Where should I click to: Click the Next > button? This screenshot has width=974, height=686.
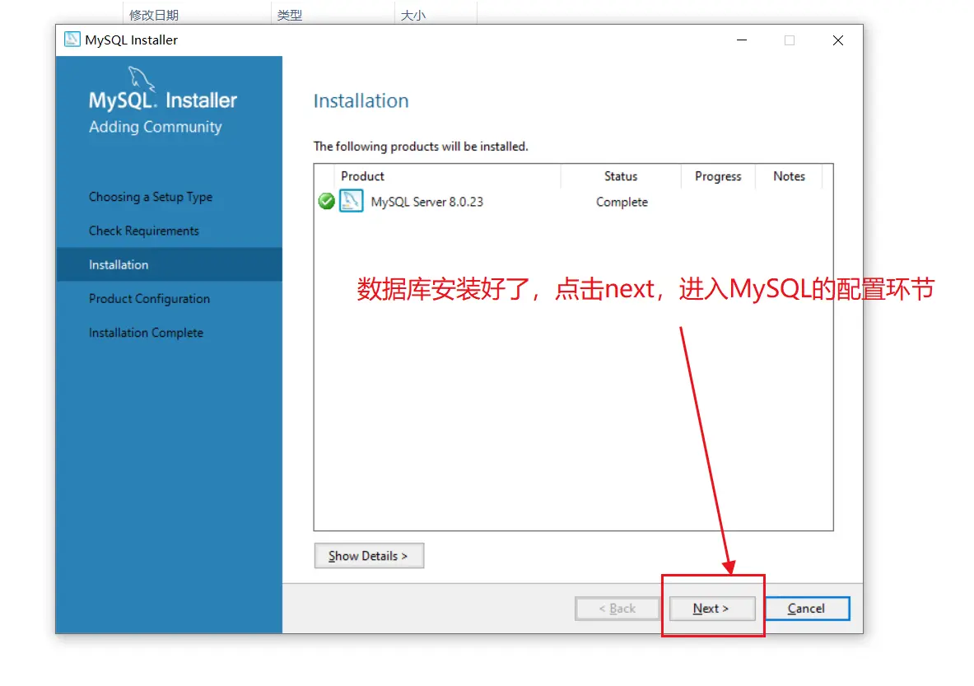tap(712, 609)
